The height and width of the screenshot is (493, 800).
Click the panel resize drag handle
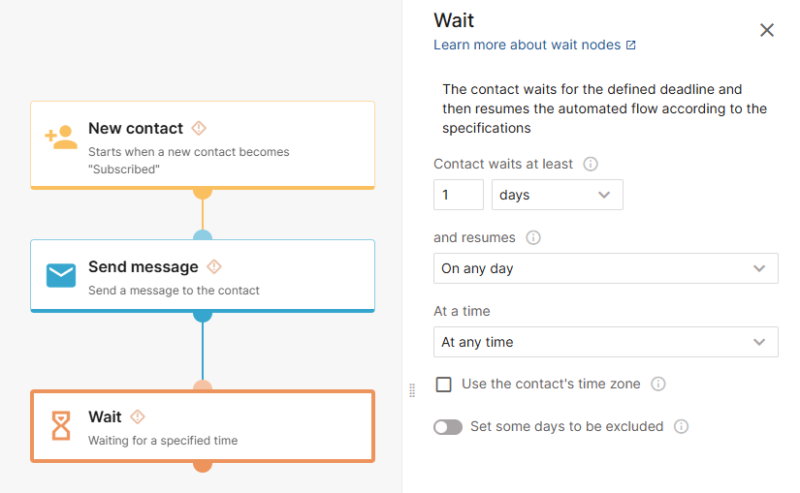[412, 390]
